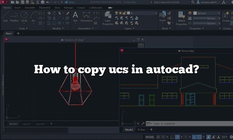Screen dimensions: 233x140
Task: Click the Copy tool in Modify panel
Action: coord(49,18)
